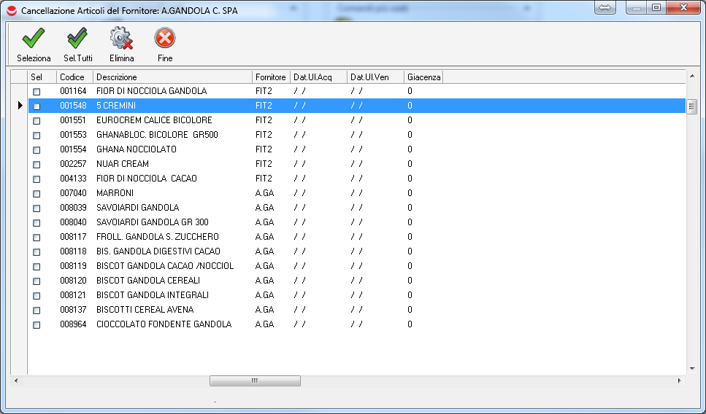Image resolution: width=706 pixels, height=414 pixels.
Task: Click the vertical scrollbar down arrow
Action: point(691,370)
